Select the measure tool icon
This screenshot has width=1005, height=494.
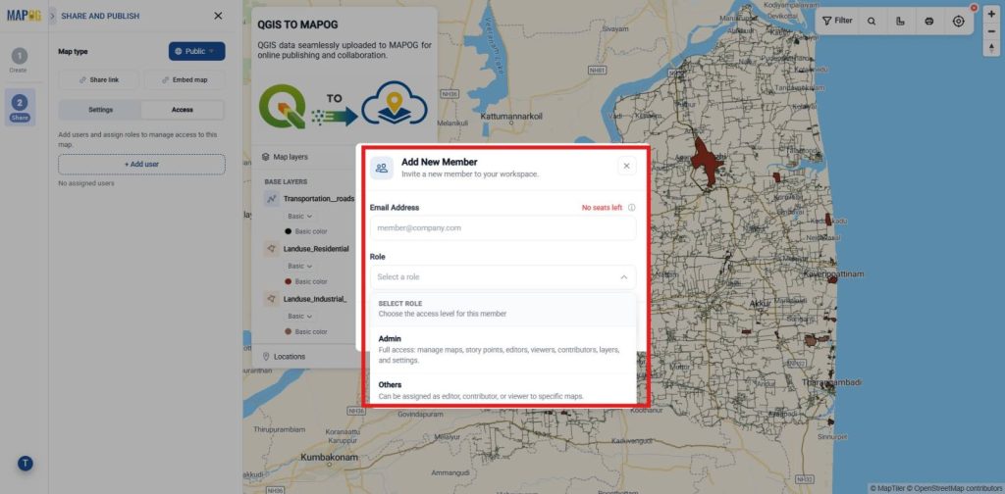coord(900,22)
